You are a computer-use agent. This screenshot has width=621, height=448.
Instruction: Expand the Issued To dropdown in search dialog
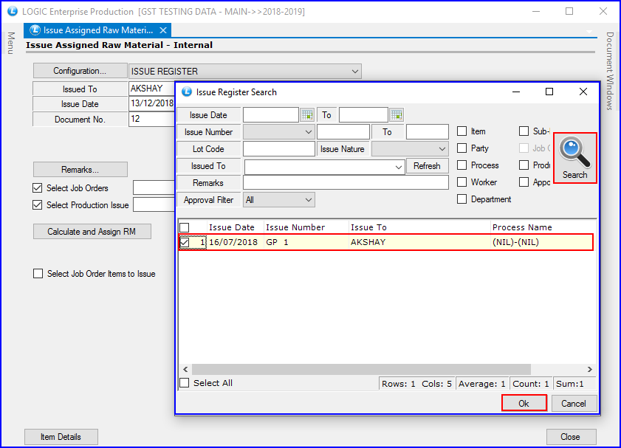coord(399,167)
